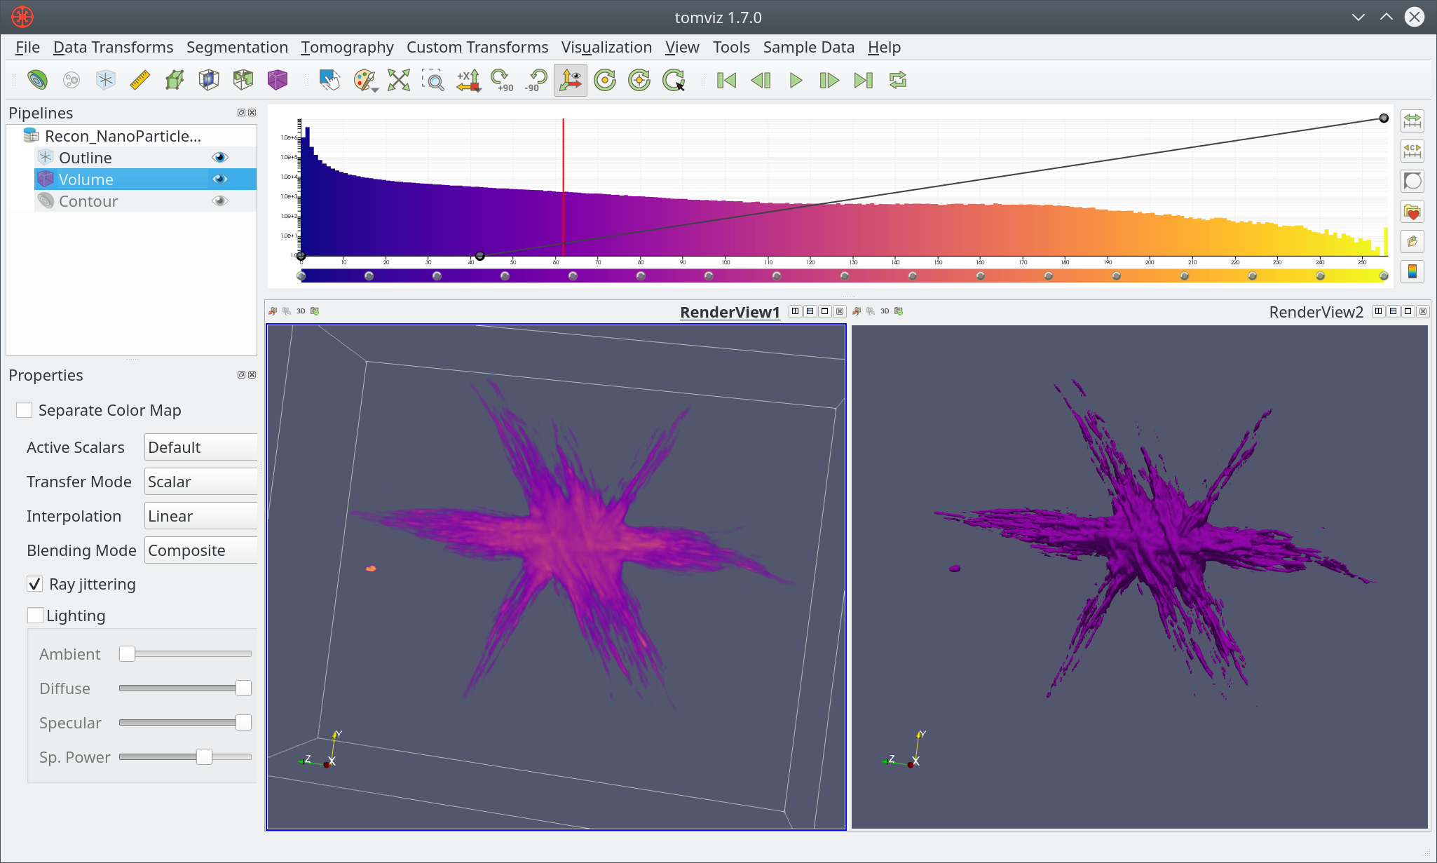1437x863 pixels.
Task: Toggle 3D mode in RenderView2
Action: (x=885, y=311)
